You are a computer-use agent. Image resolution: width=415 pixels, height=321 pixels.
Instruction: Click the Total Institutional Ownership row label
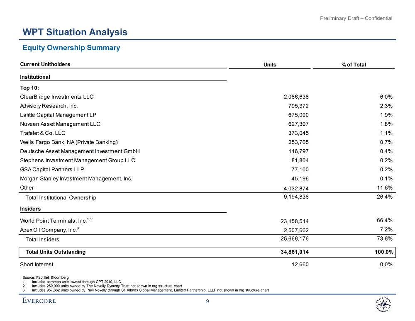pos(61,198)
